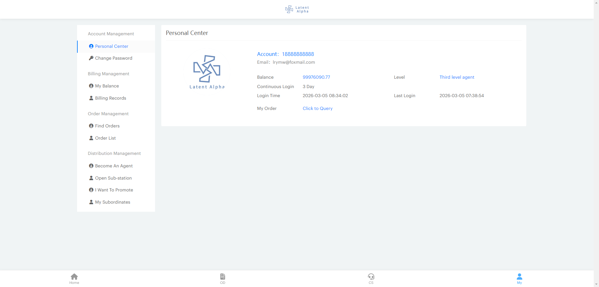Choose I Want To Promote option
This screenshot has height=287, width=599.
(114, 190)
